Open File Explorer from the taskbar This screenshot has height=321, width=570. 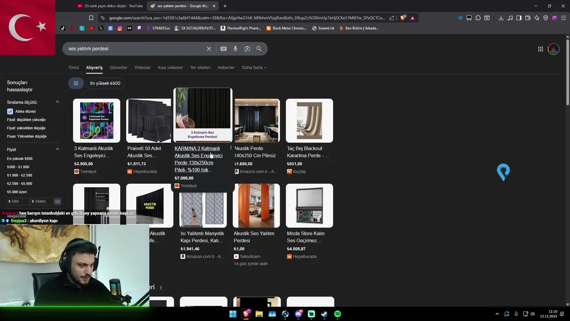pyautogui.click(x=259, y=314)
